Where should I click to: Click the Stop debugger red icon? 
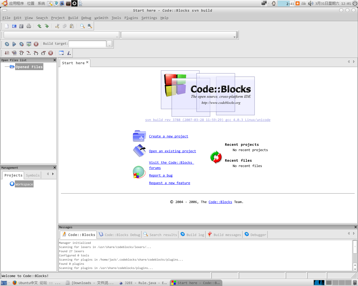click(x=51, y=53)
